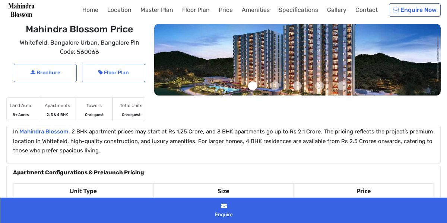Click the download icon on Brochure button
The height and width of the screenshot is (223, 447).
pos(33,72)
